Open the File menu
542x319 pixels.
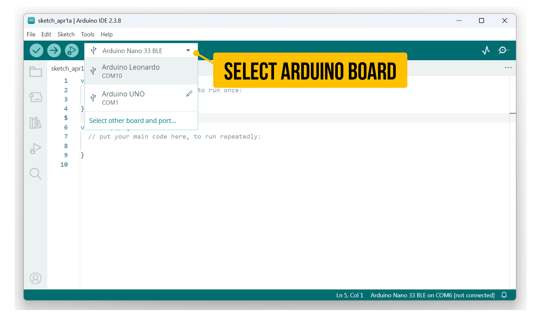pos(31,34)
